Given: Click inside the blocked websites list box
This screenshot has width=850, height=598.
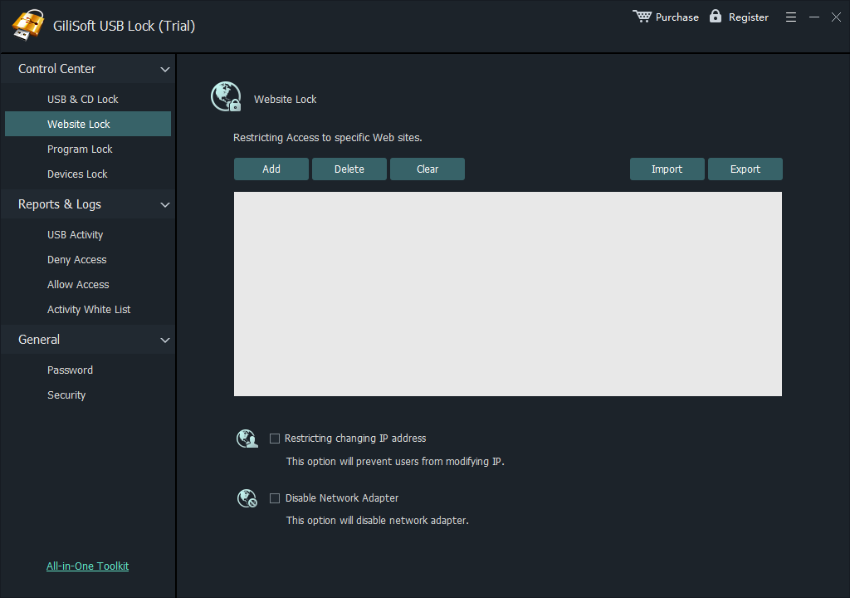Looking at the screenshot, I should (x=507, y=293).
